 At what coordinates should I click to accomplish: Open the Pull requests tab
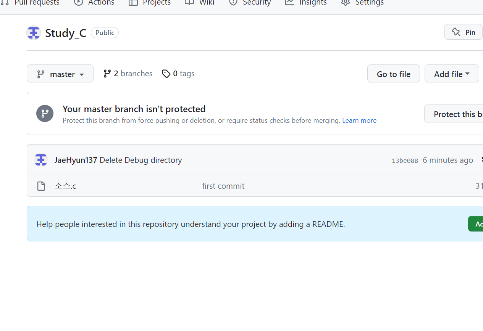31,3
